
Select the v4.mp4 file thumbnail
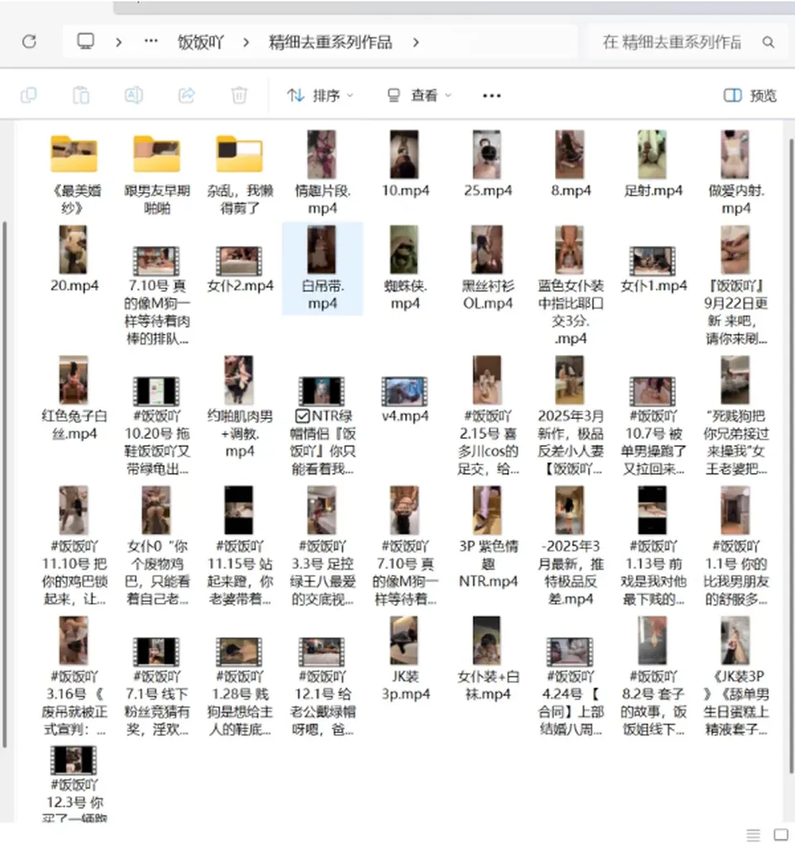pos(404,392)
